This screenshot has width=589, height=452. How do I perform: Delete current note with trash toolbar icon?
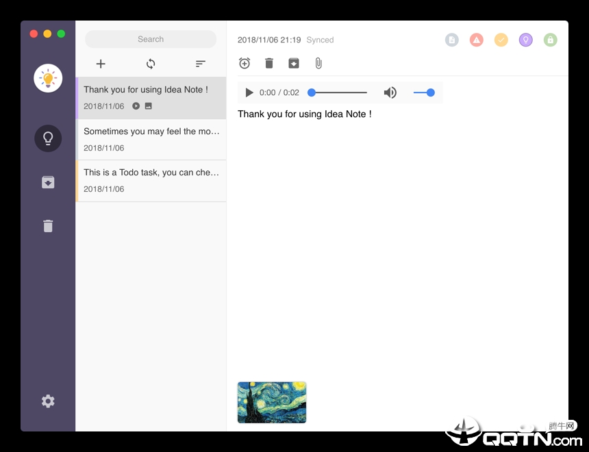pyautogui.click(x=269, y=63)
